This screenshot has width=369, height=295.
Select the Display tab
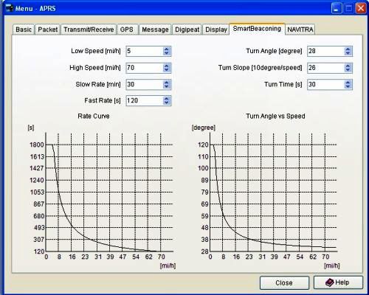216,29
